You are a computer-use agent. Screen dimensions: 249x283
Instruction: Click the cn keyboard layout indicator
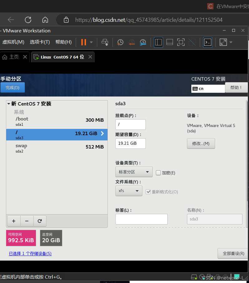208,89
